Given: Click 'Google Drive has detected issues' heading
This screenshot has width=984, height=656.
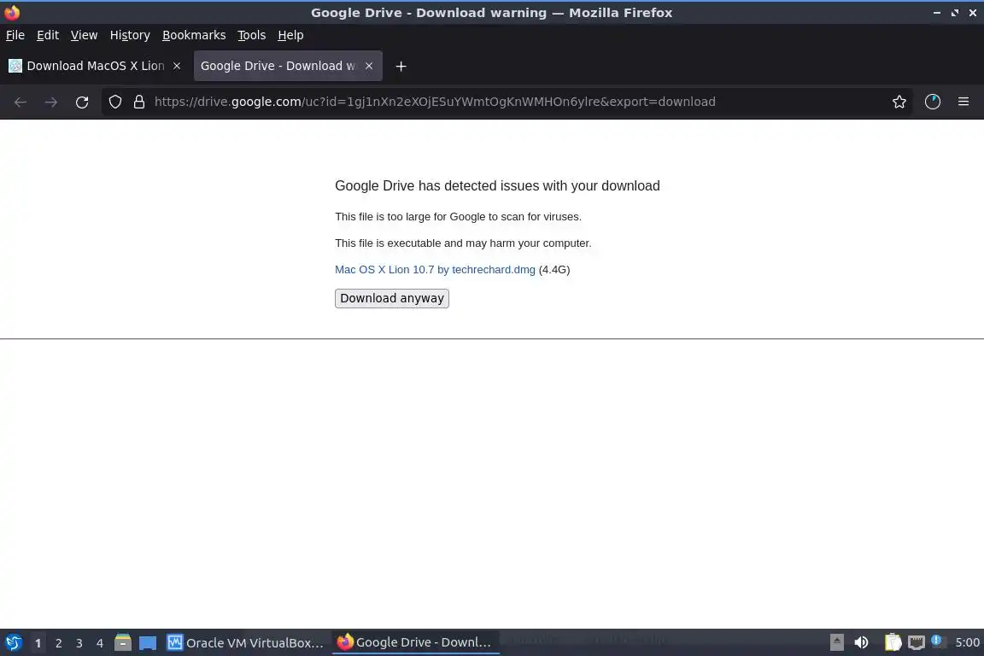Looking at the screenshot, I should [x=497, y=186].
